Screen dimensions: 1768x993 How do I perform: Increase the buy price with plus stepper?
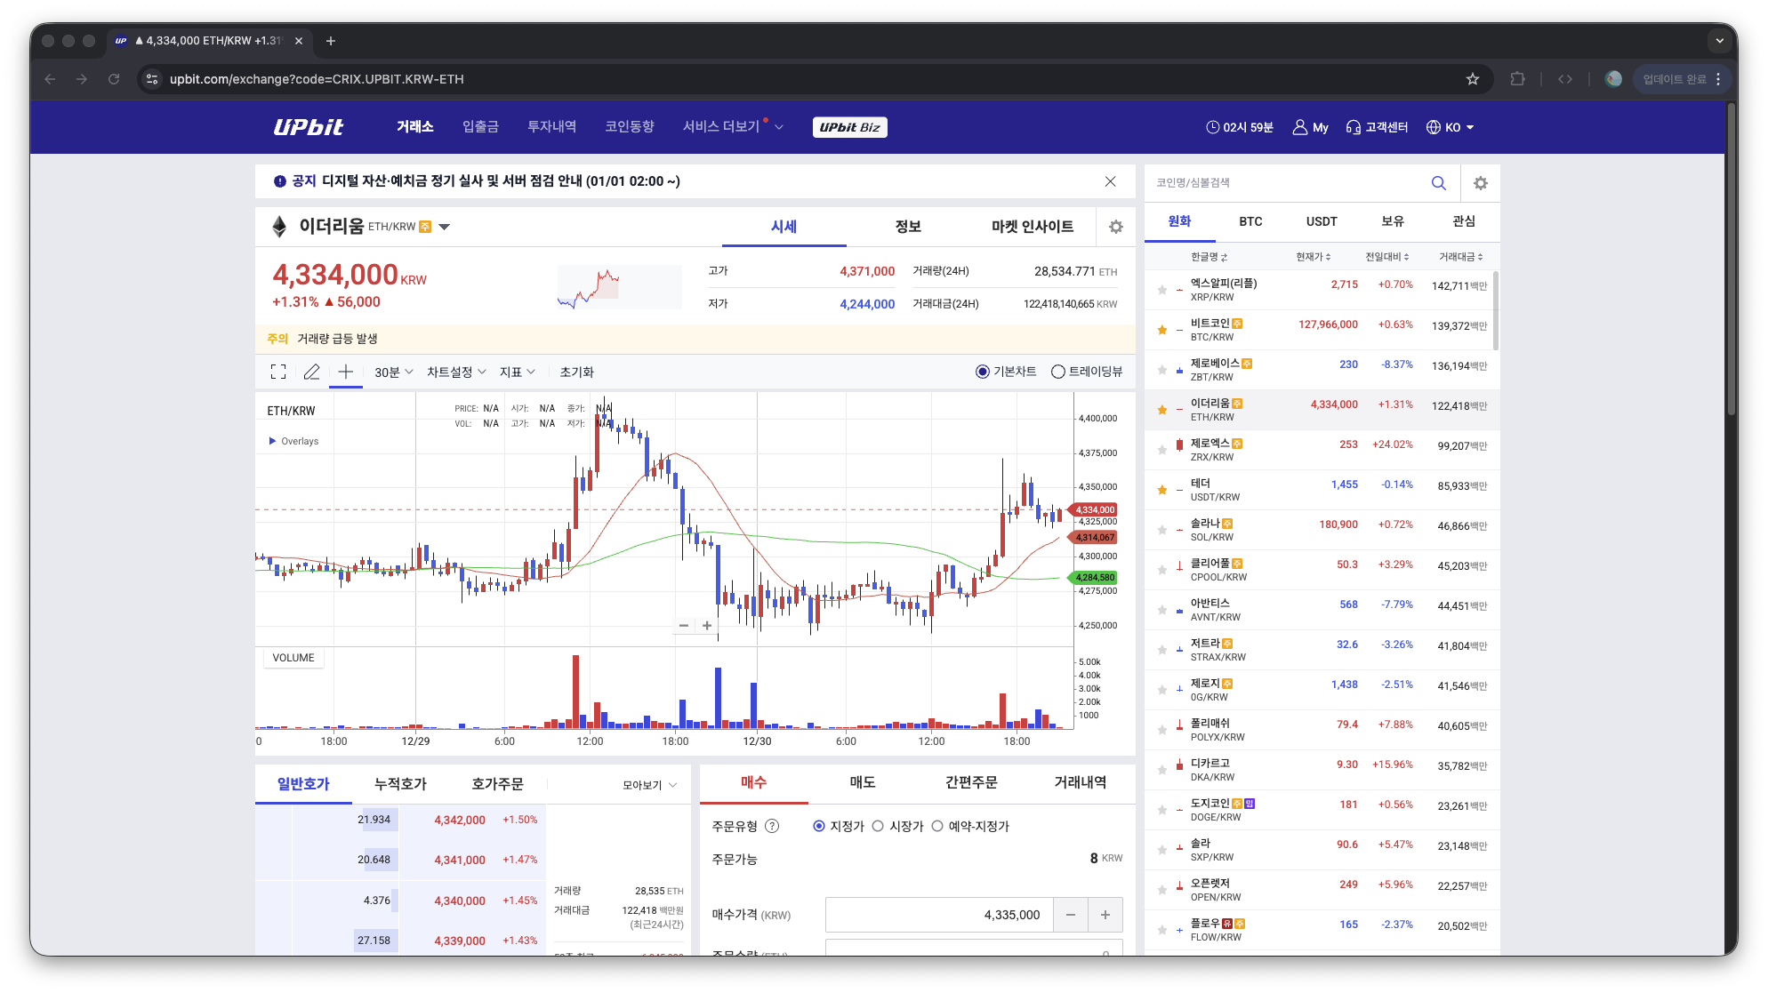(x=1105, y=915)
